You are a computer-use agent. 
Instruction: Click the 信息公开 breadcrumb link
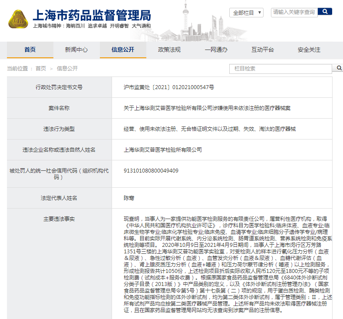point(67,69)
